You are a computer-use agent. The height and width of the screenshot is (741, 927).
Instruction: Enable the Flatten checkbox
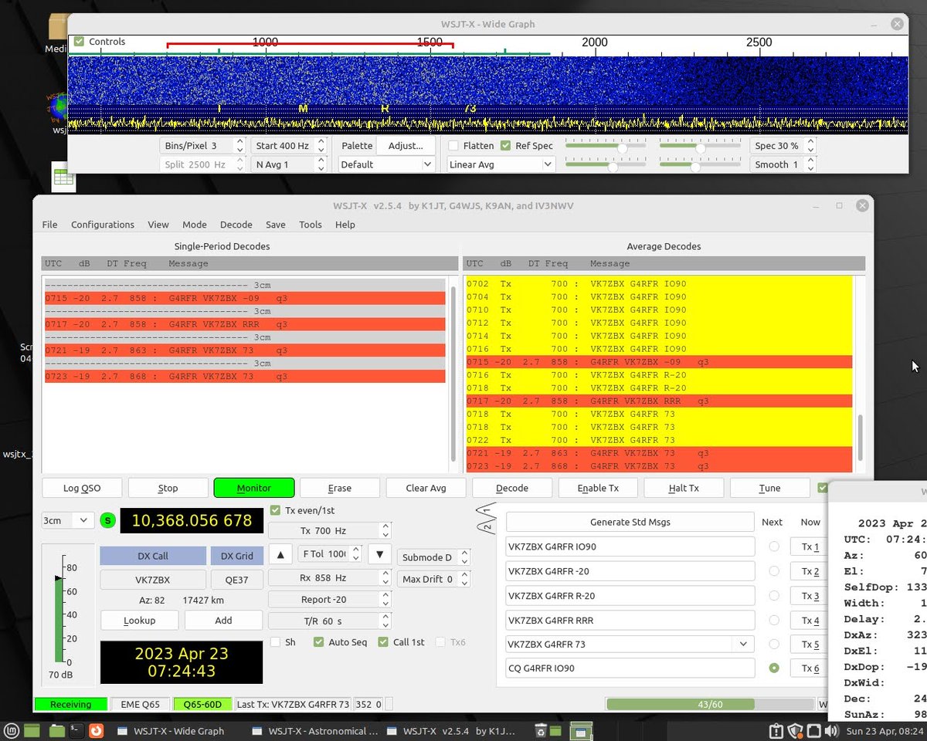pos(453,145)
